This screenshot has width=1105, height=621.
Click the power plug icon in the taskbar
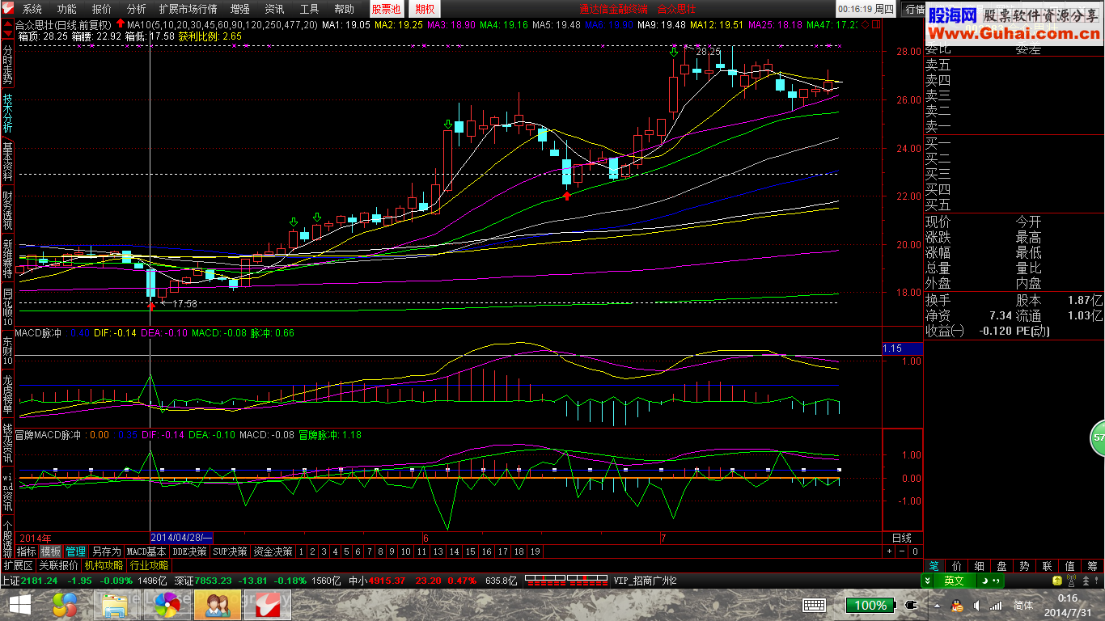coord(912,605)
